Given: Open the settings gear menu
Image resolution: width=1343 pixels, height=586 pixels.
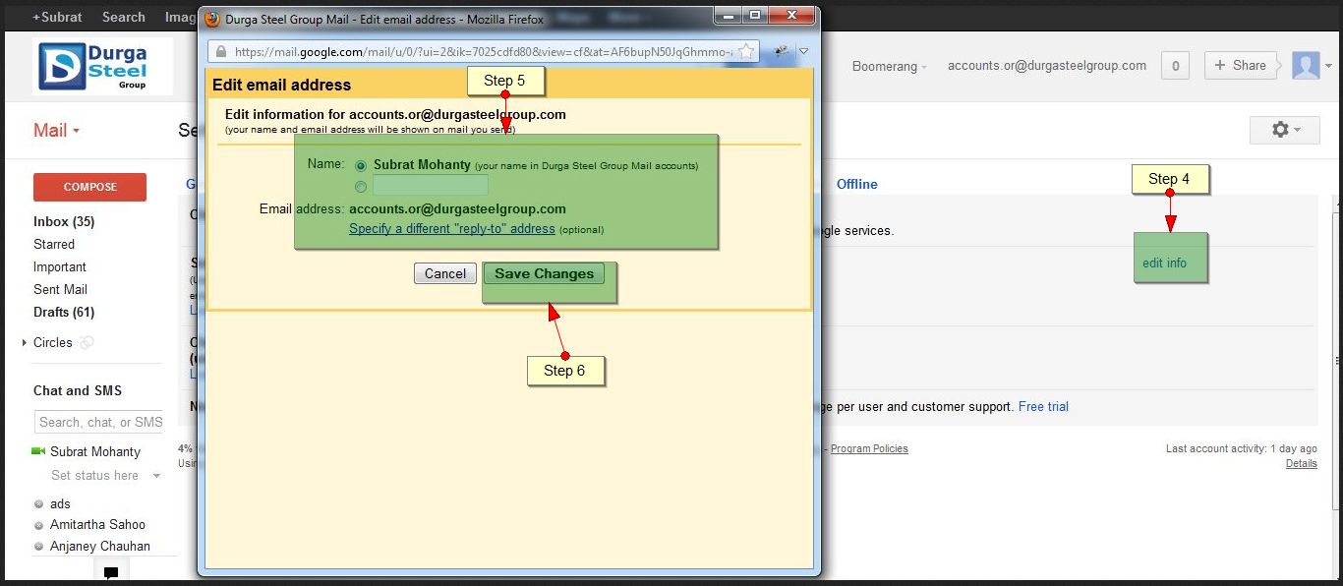Looking at the screenshot, I should (x=1286, y=129).
